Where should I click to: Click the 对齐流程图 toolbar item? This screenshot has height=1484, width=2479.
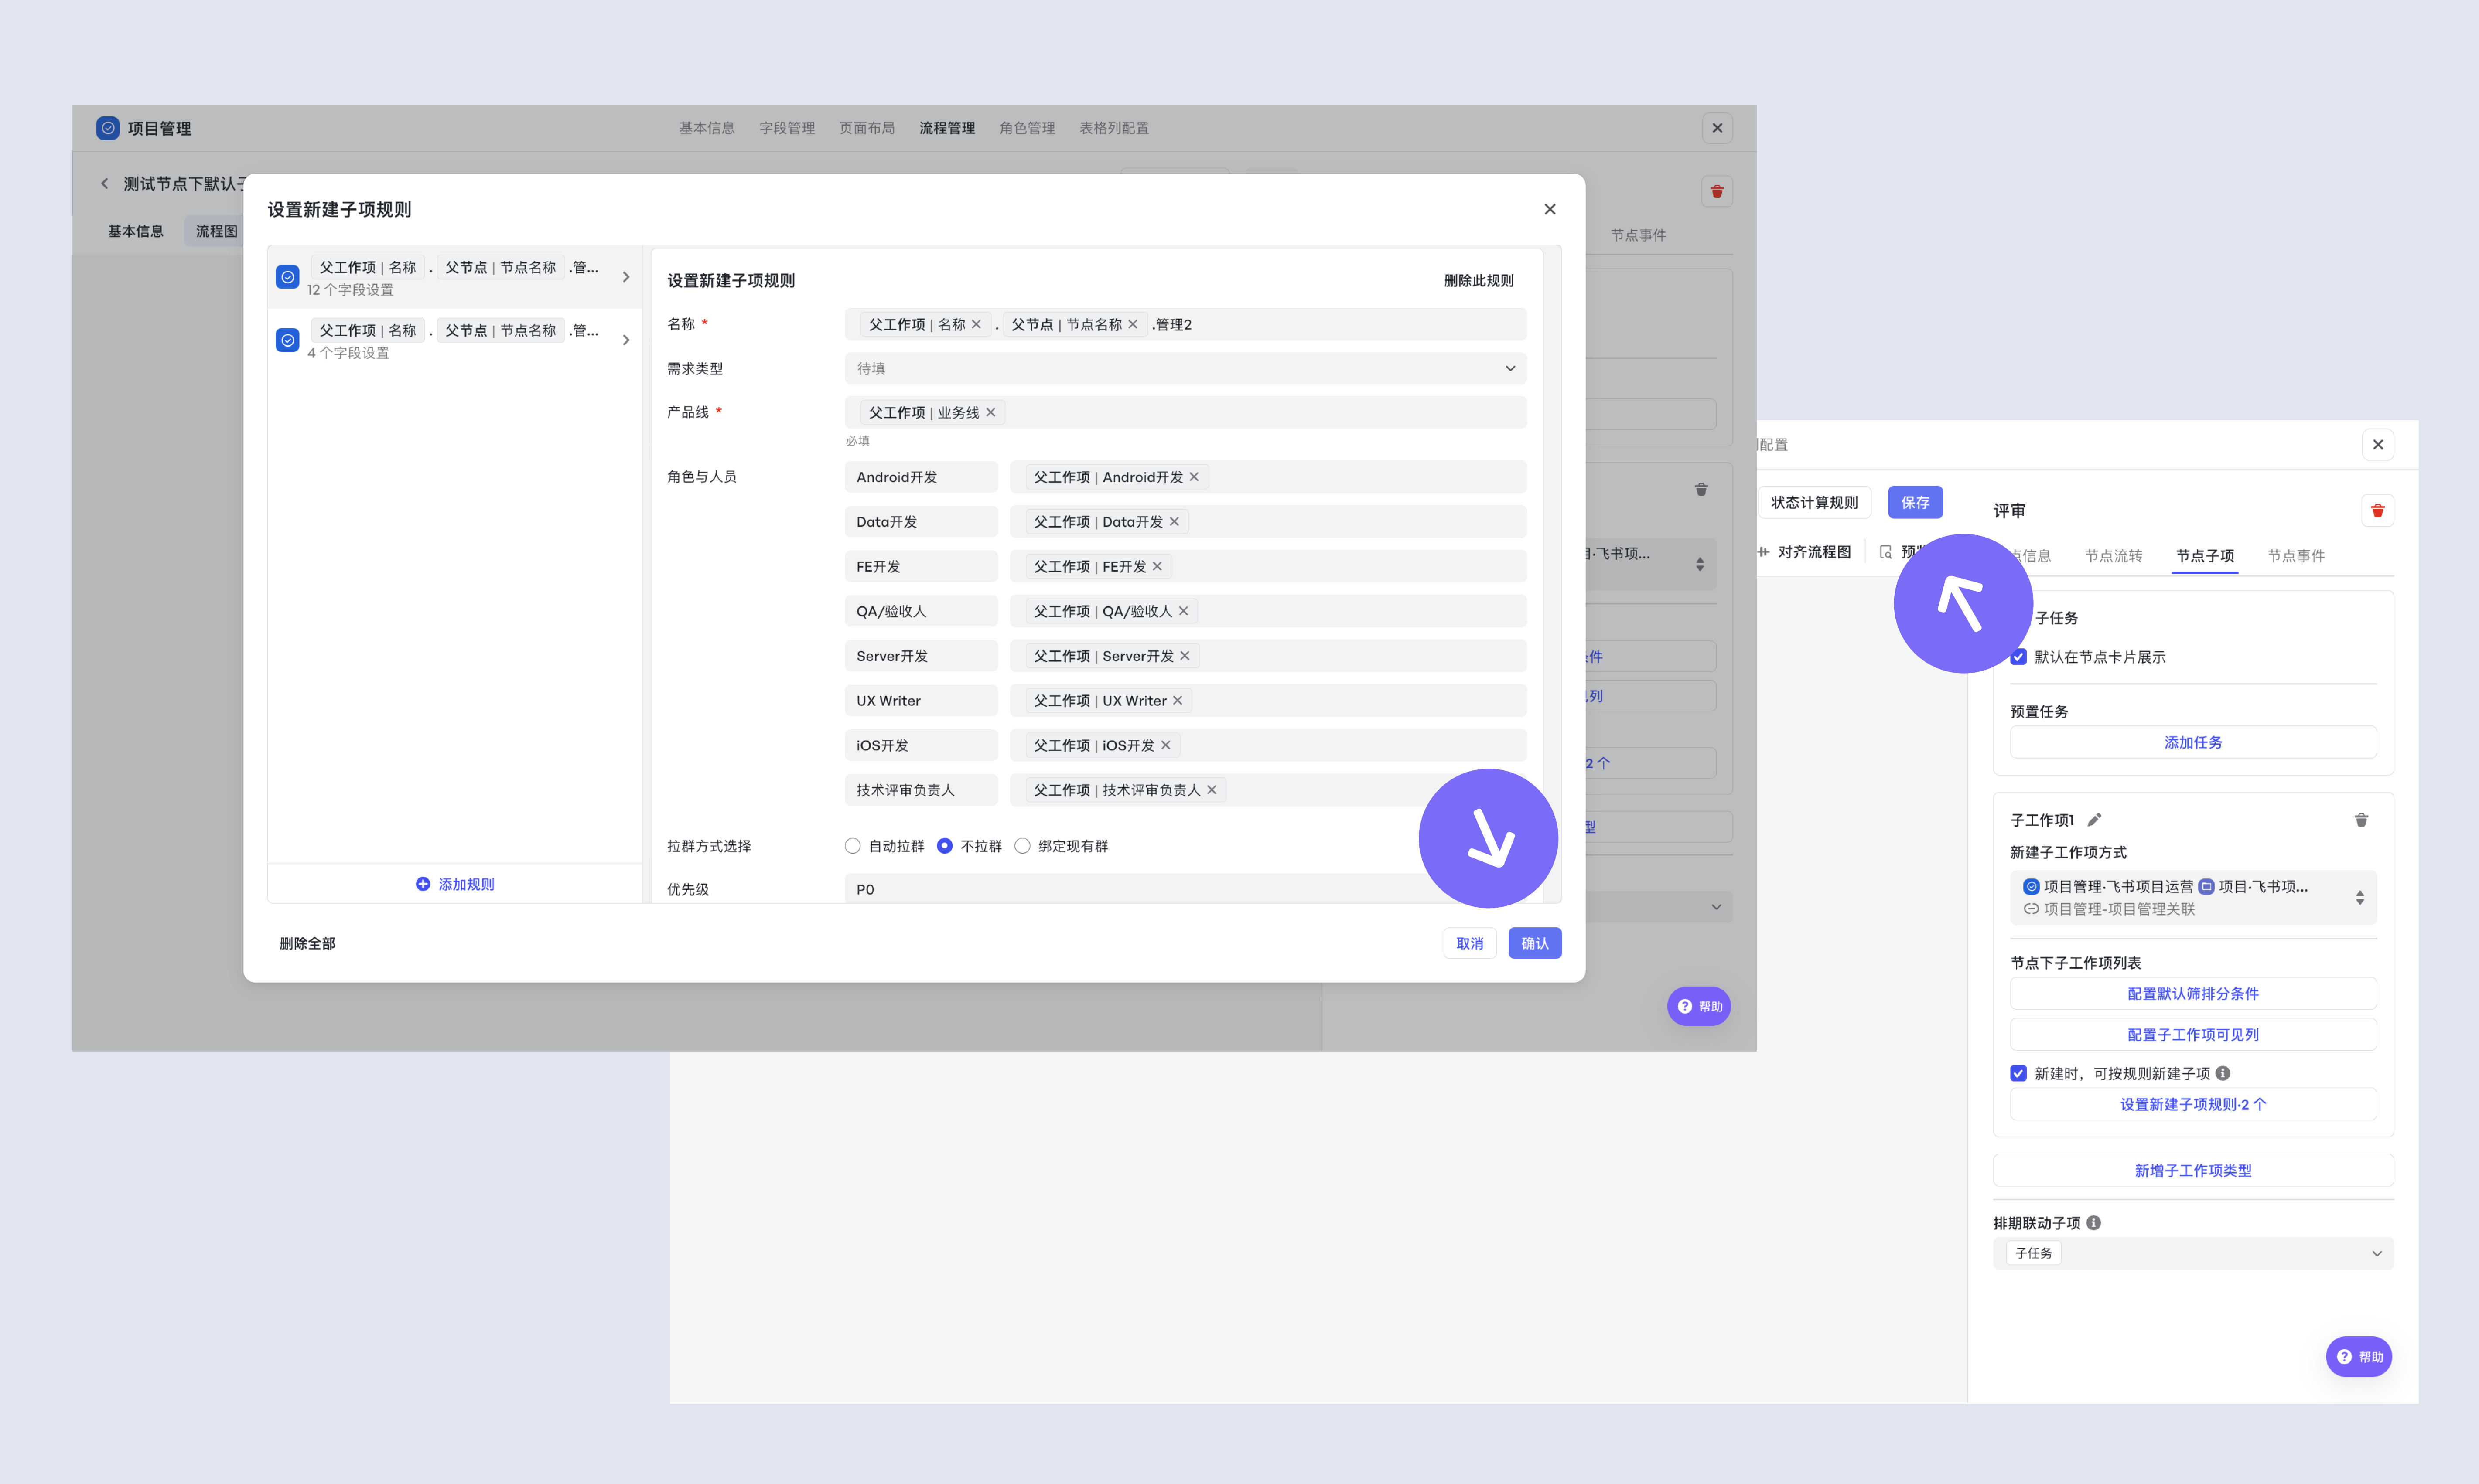pos(1805,552)
